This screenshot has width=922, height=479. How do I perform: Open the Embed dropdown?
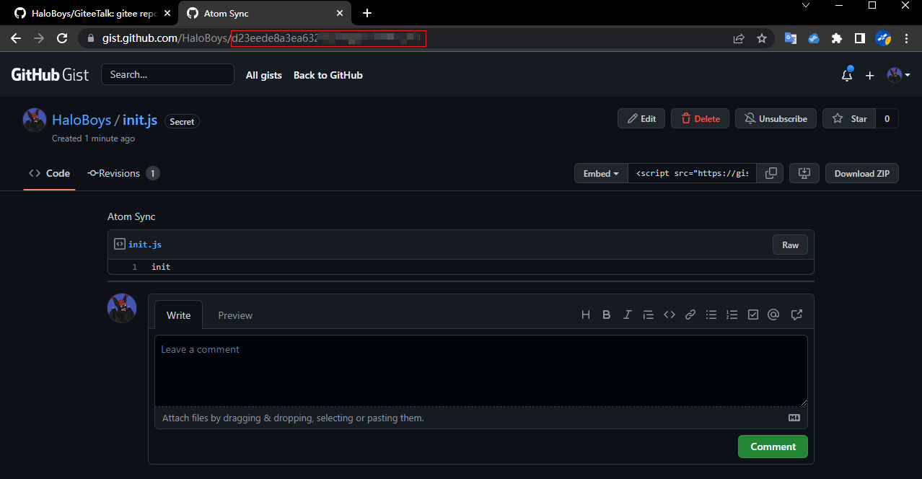601,173
